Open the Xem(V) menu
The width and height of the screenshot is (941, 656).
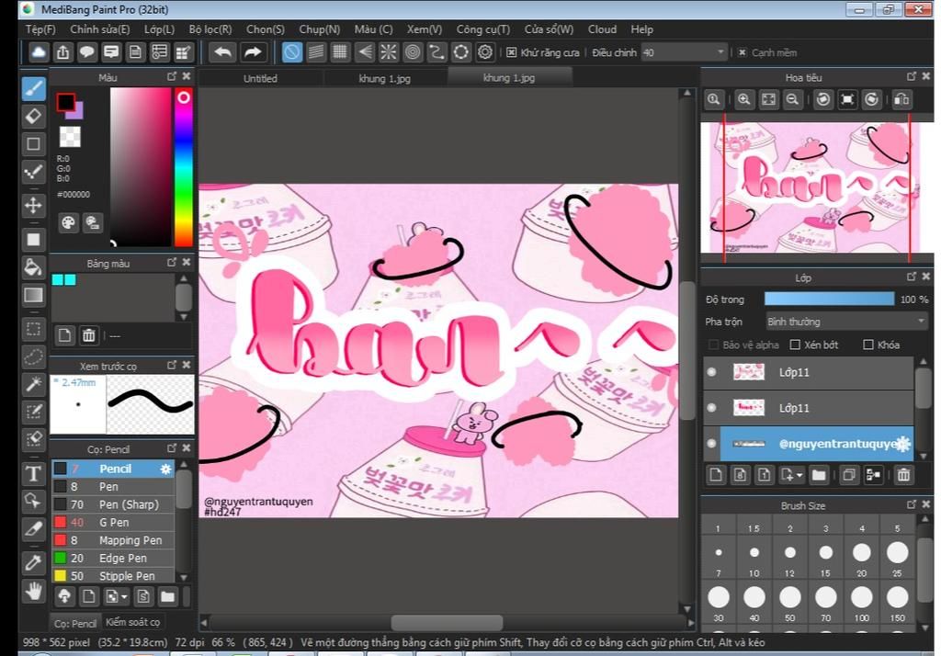point(425,28)
